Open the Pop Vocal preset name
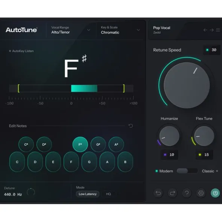Image resolution: width=222 pixels, height=222 pixels. (161, 28)
